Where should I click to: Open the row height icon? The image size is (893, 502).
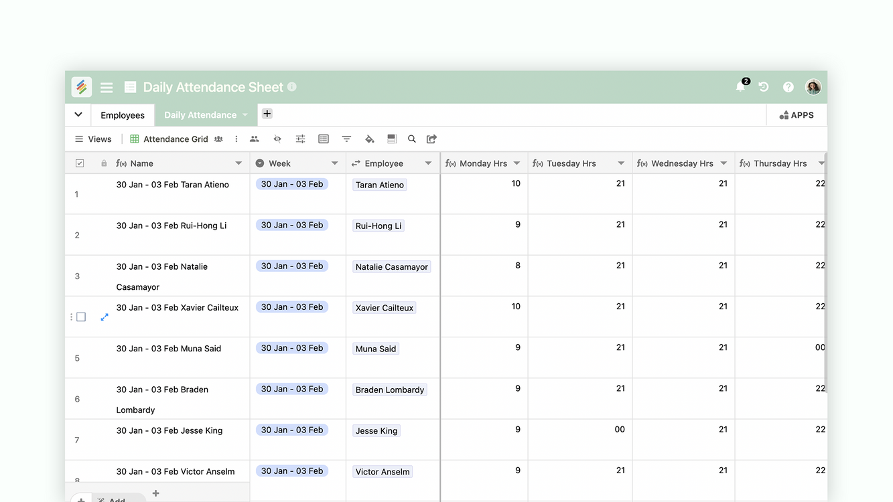click(x=392, y=139)
